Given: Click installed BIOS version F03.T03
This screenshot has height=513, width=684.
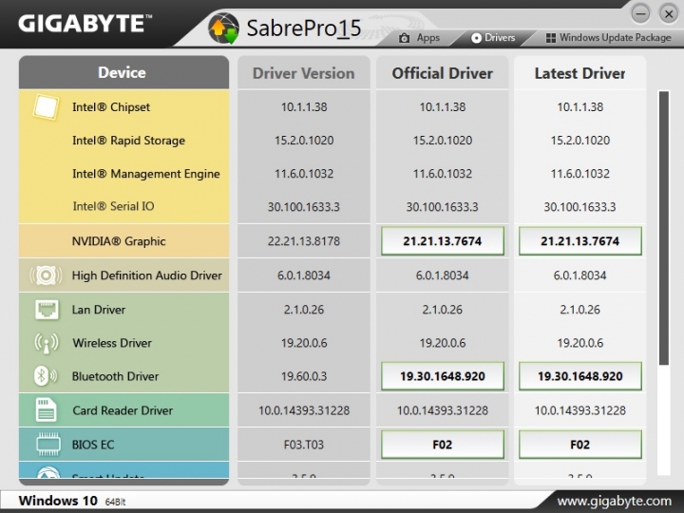Looking at the screenshot, I should pyautogui.click(x=304, y=445).
